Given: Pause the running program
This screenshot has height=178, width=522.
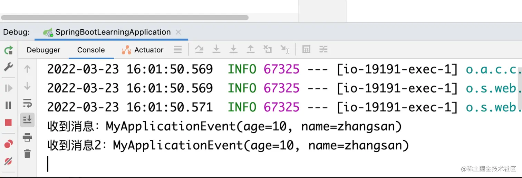Looking at the screenshot, I should click(8, 105).
